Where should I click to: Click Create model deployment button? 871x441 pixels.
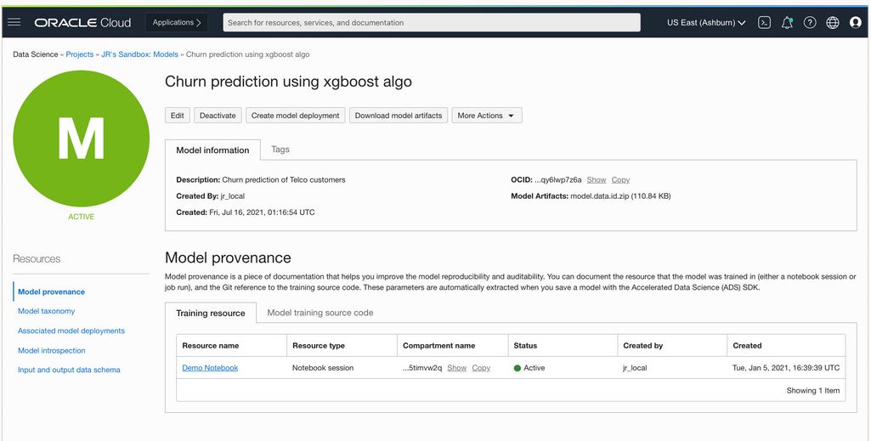point(296,116)
